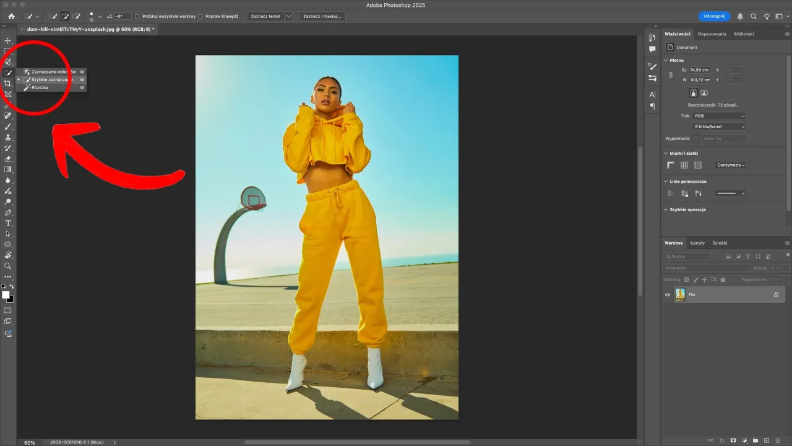The width and height of the screenshot is (792, 446).
Task: Select the Move tool
Action: coord(8,41)
